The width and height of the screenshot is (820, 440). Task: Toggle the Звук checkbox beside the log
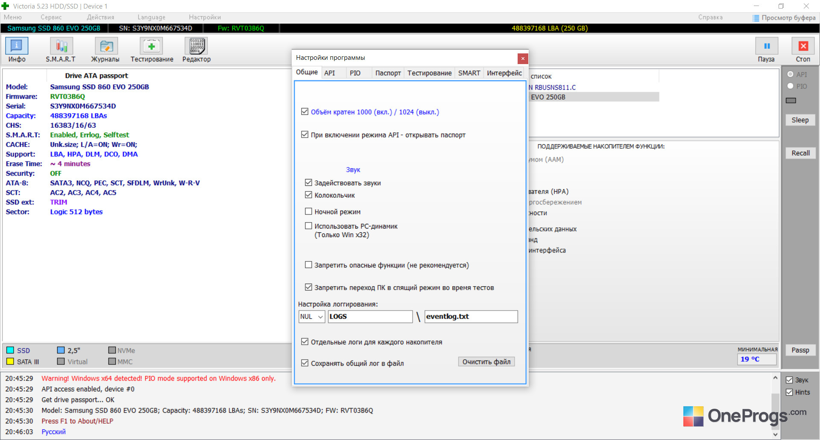(789, 380)
